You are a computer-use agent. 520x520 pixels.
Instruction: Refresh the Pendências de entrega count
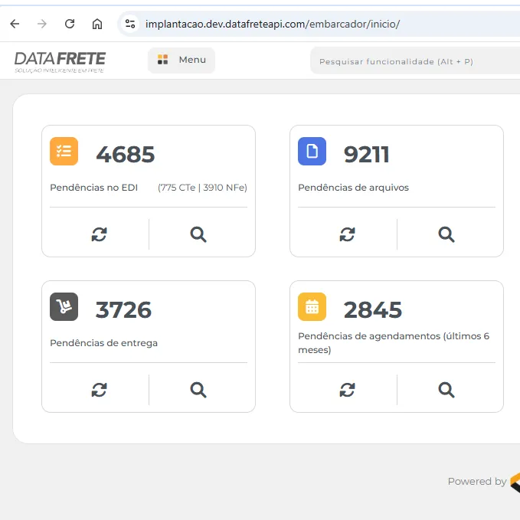pos(99,390)
